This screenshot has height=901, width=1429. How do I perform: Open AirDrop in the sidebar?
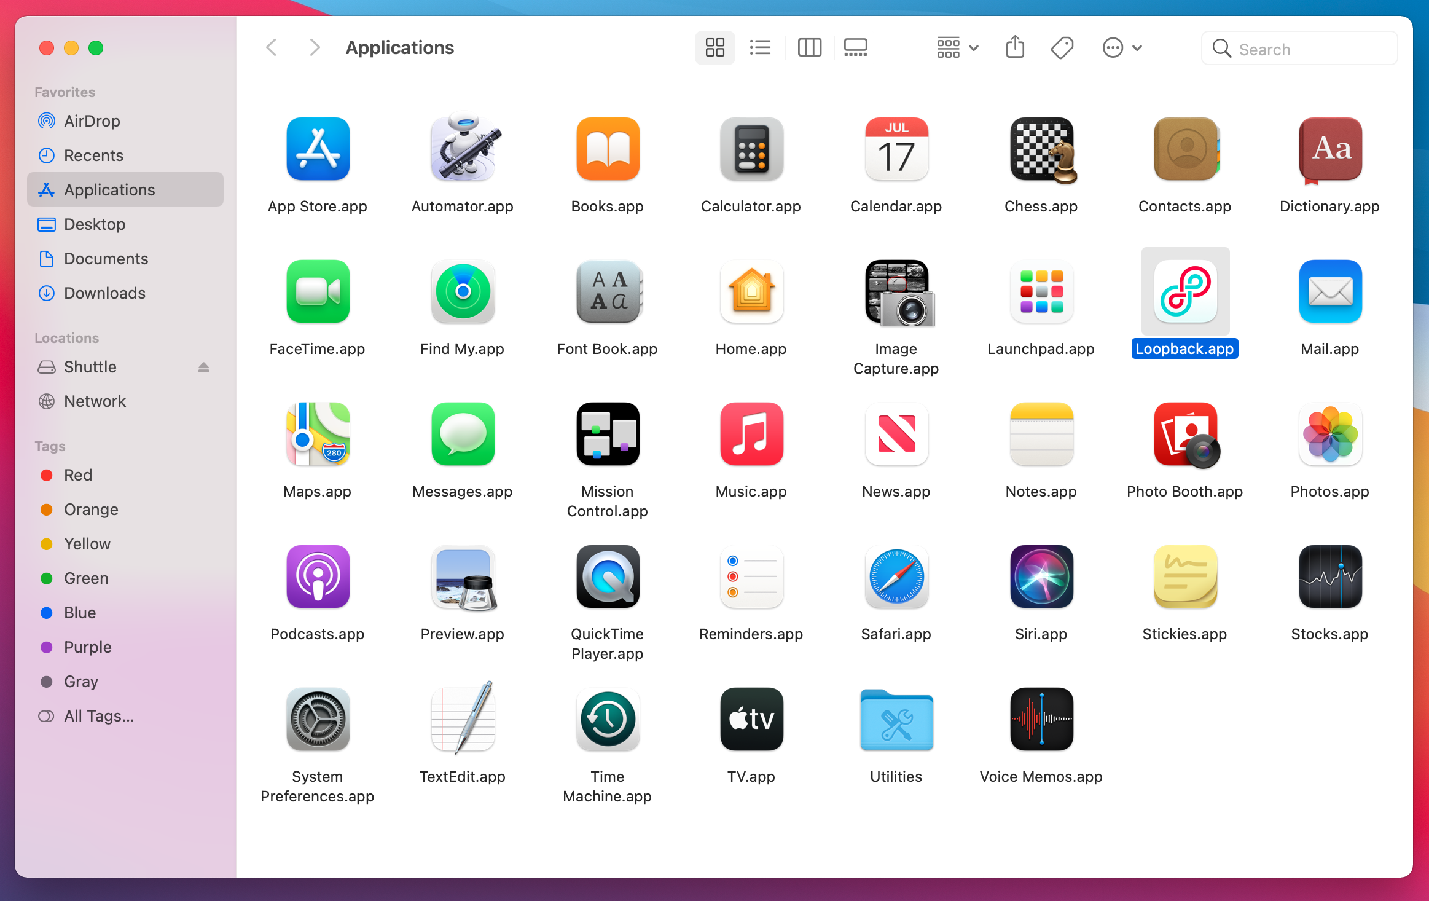coord(125,121)
